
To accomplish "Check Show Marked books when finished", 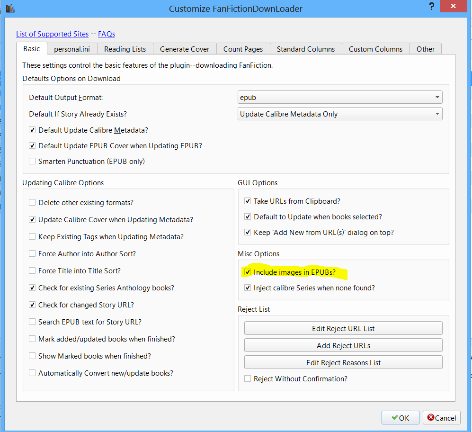I will tap(32, 356).
